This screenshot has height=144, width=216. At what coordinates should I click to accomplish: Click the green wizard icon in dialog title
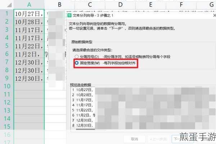tap(69, 15)
